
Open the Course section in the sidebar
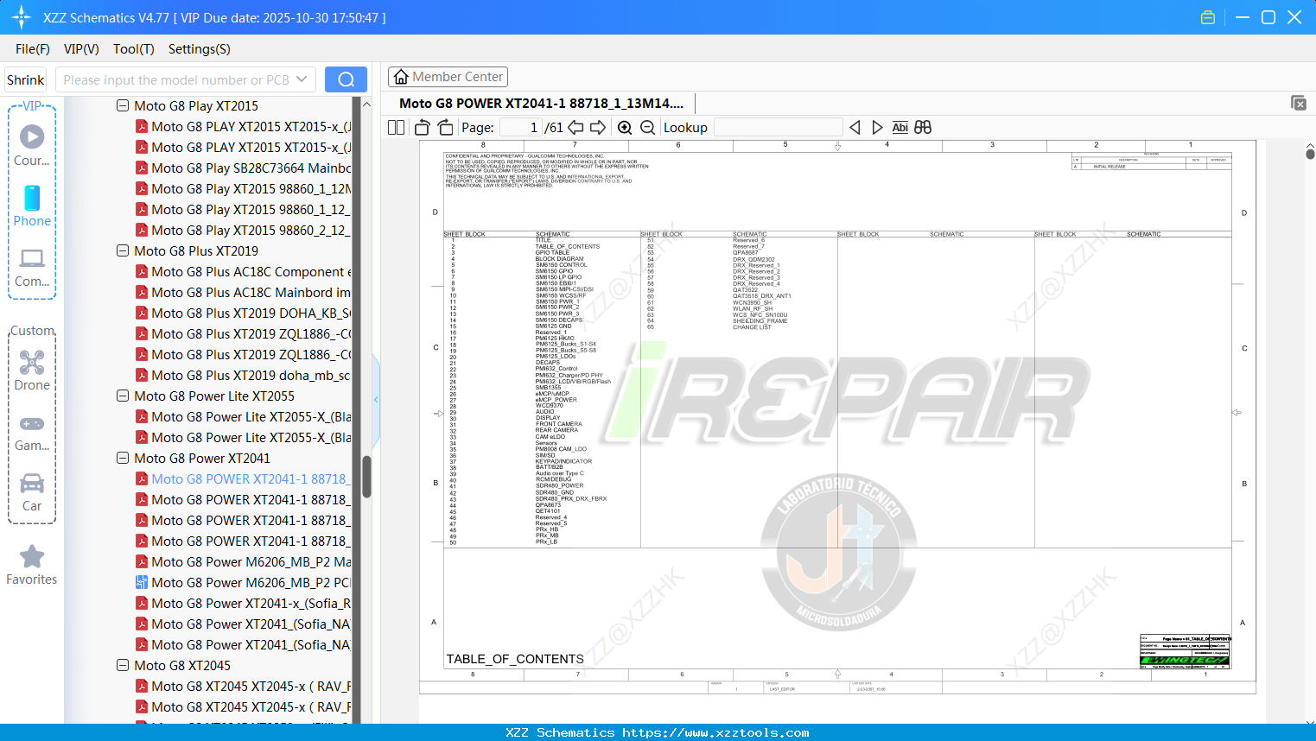32,145
